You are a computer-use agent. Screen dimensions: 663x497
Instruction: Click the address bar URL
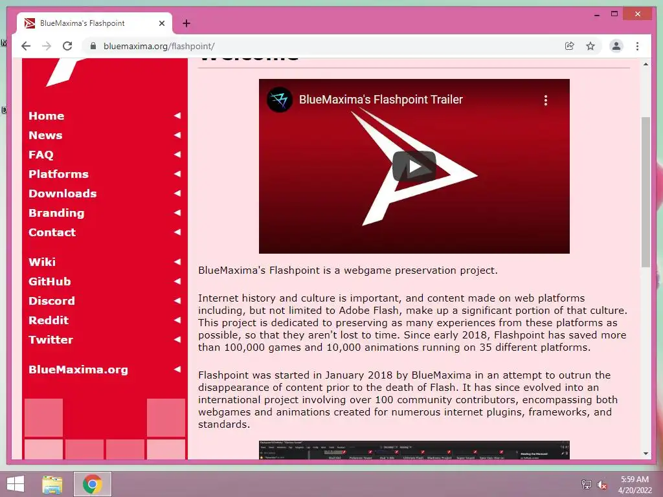coord(159,46)
